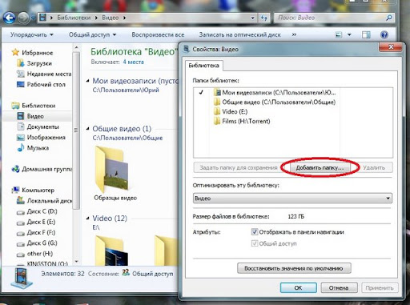Open Оптимизировать эту библиотеку combo box
Image resolution: width=410 pixels, height=305 pixels.
[x=292, y=199]
